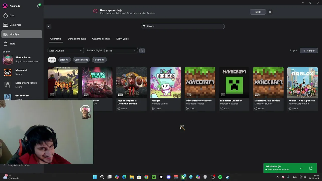The image size is (322, 181).
Task: Select Kitaplığım in the sidebar
Action: [x=22, y=34]
